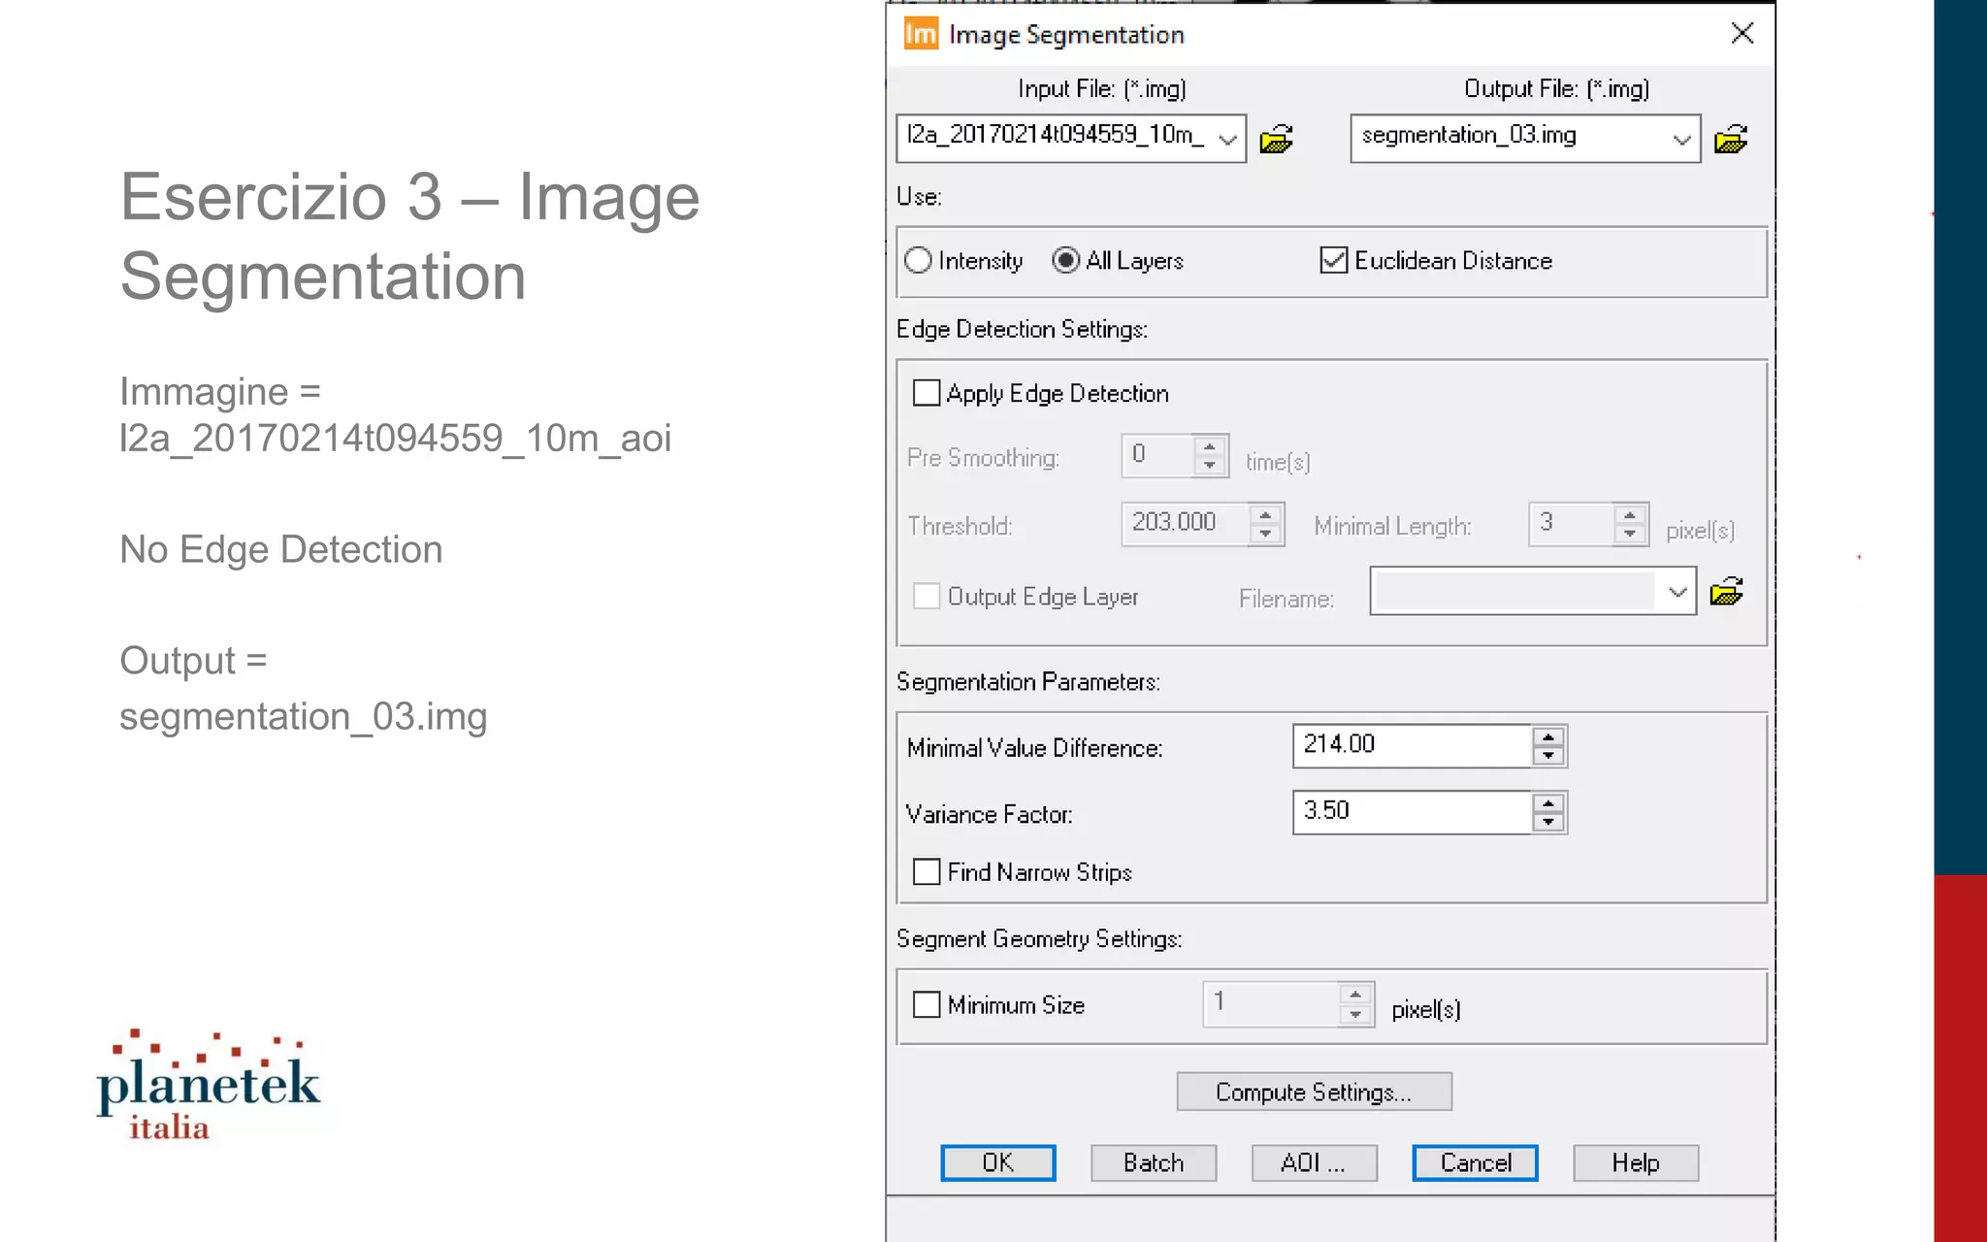The height and width of the screenshot is (1242, 1987).
Task: Expand the Input File dropdown
Action: 1227,139
